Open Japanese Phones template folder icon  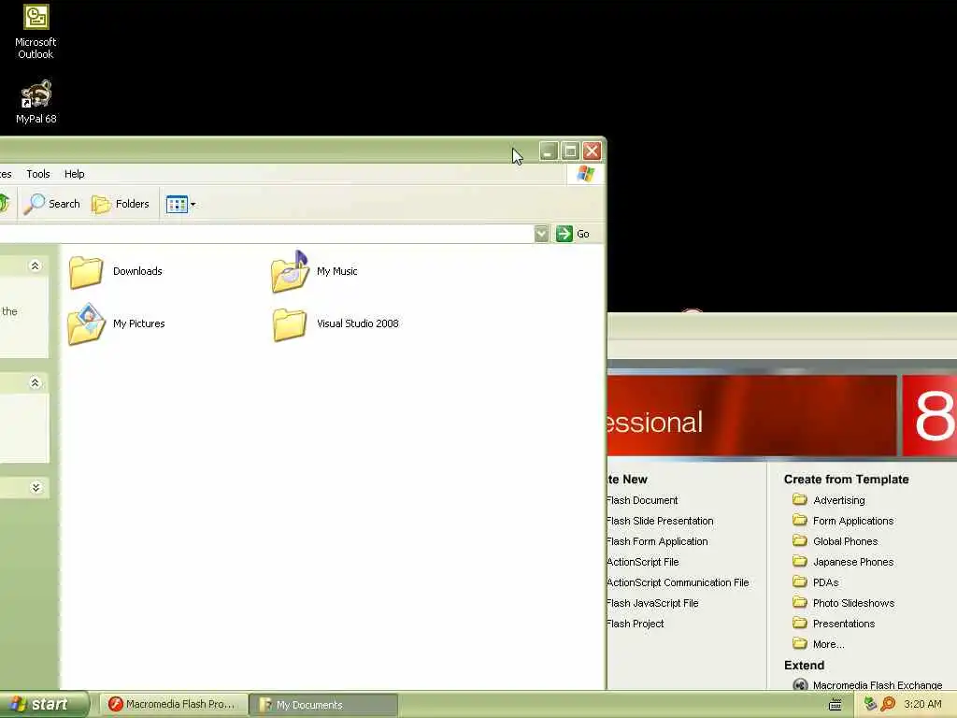(800, 561)
